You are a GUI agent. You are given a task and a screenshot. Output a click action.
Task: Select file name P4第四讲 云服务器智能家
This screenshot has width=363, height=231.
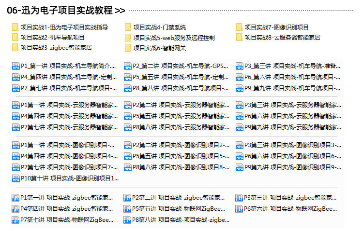pyautogui.click(x=69, y=116)
